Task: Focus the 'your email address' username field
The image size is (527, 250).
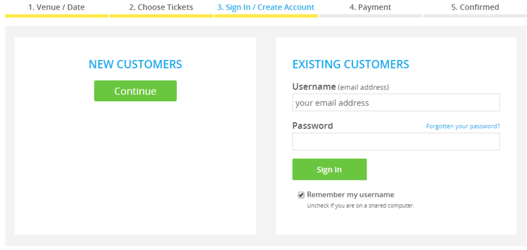Action: click(396, 103)
